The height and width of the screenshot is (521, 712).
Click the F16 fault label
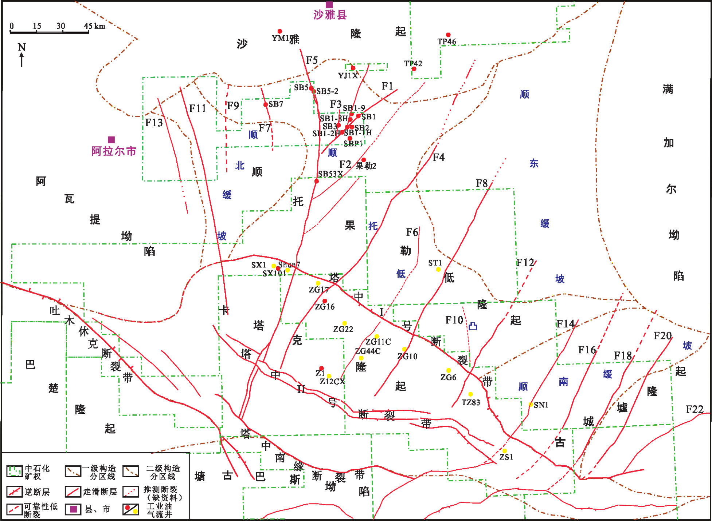point(587,350)
